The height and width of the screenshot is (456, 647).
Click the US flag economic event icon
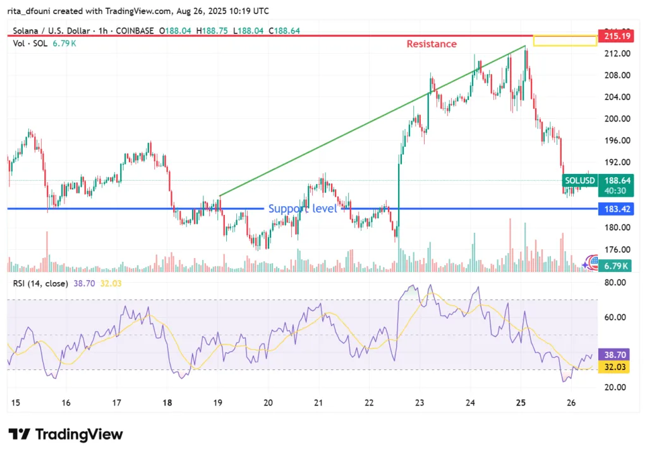pyautogui.click(x=594, y=262)
